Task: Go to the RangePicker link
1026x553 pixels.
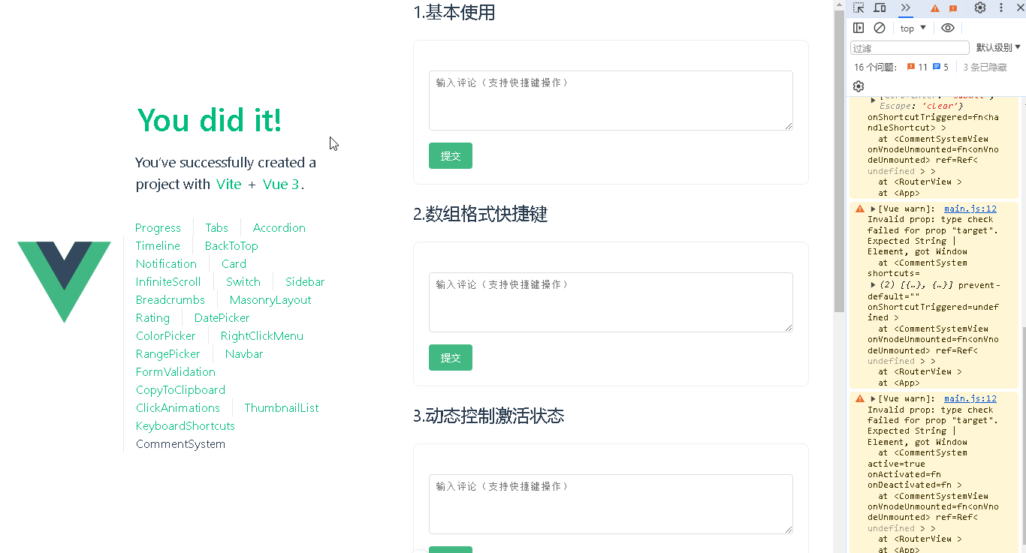Action: coord(168,354)
